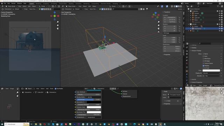Switch perspective/orthographic grid icon in the main viewport

click(x=159, y=32)
